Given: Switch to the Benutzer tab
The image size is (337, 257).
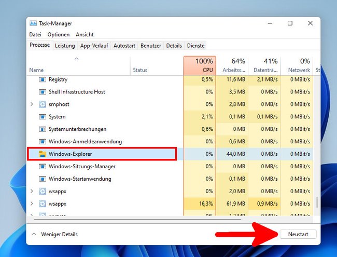Looking at the screenshot, I should 151,46.
